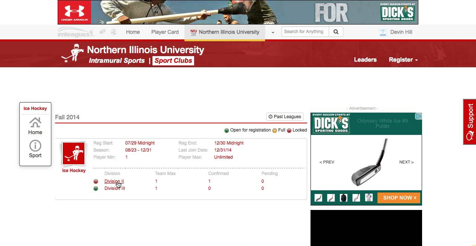Select the second putter thumbnail in the ad

click(x=331, y=198)
